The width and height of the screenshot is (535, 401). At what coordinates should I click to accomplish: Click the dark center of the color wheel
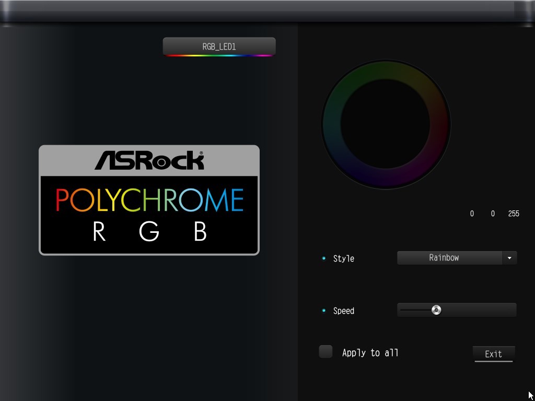[x=386, y=124]
